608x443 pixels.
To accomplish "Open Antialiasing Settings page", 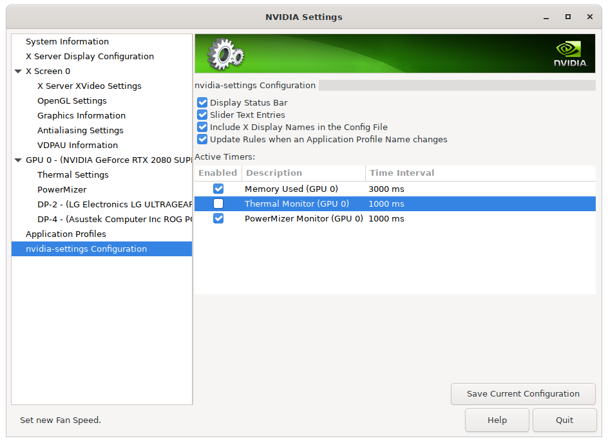I will [81, 130].
